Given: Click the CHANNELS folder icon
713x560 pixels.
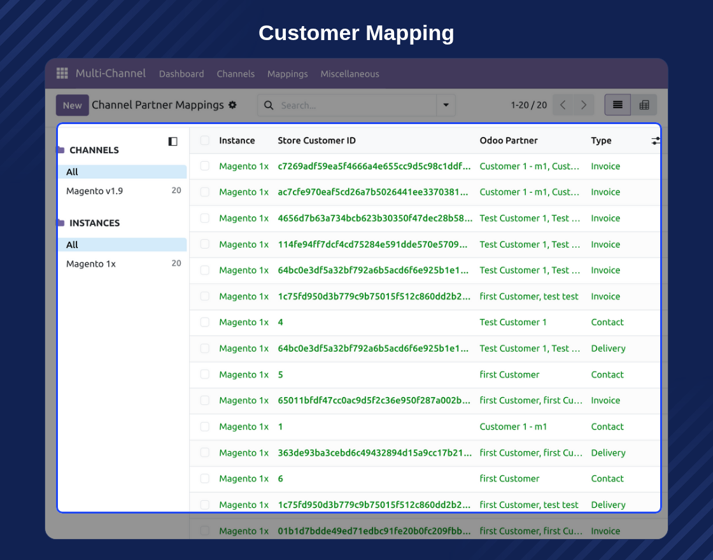Looking at the screenshot, I should pyautogui.click(x=61, y=150).
